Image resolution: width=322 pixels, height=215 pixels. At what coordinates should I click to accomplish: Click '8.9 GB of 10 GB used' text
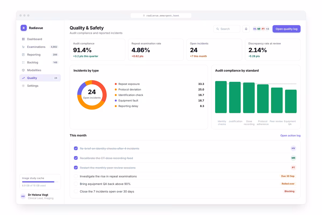coord(34,186)
